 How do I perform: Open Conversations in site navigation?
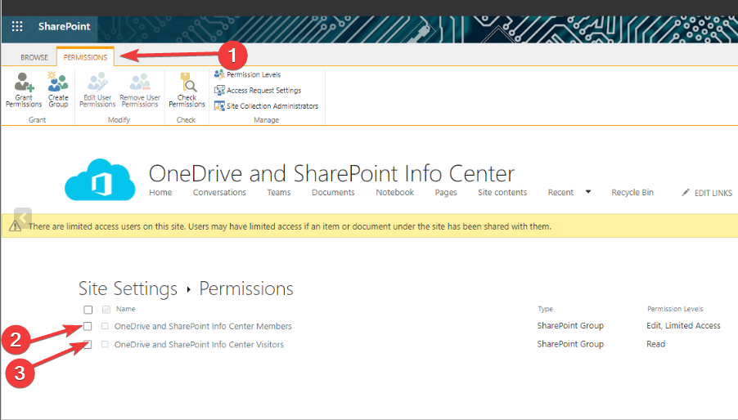point(219,192)
